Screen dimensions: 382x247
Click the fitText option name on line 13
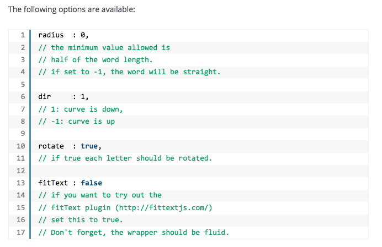pos(53,183)
